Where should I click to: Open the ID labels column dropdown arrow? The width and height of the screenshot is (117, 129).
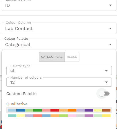click(110, 5)
